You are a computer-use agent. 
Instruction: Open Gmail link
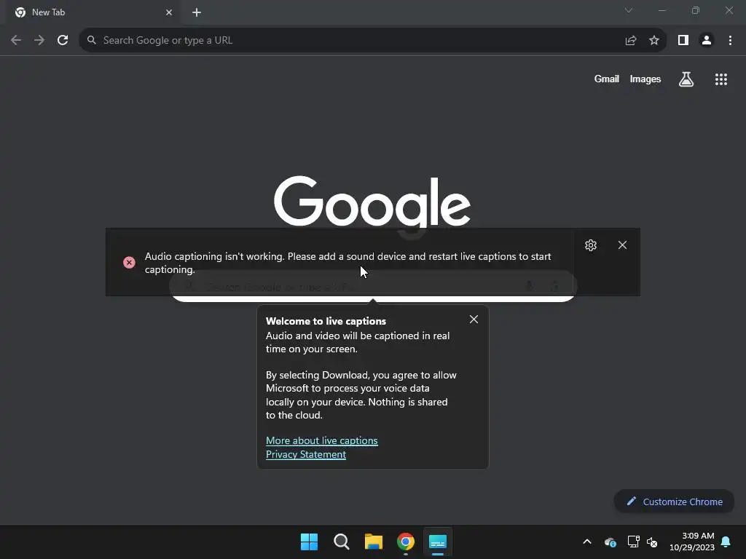pos(606,79)
